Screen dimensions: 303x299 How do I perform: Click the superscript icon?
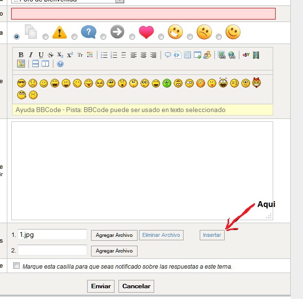(70, 55)
